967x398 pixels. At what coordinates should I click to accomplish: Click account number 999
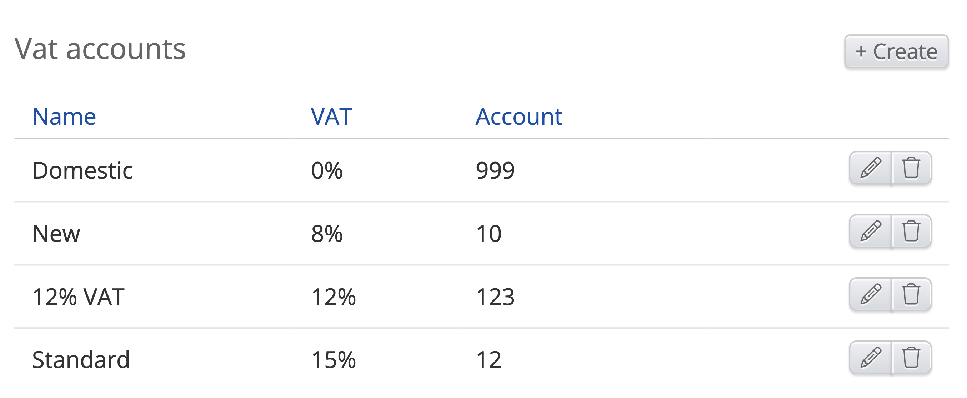tap(495, 170)
